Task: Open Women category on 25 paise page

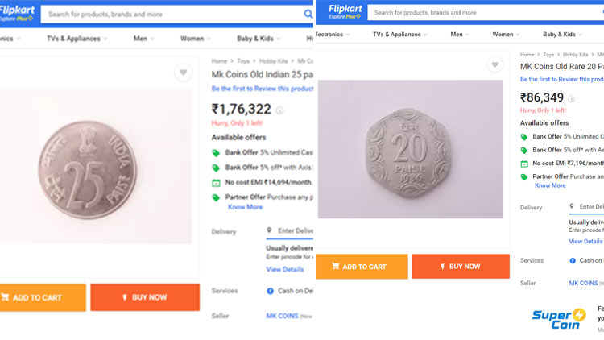Action: click(195, 39)
